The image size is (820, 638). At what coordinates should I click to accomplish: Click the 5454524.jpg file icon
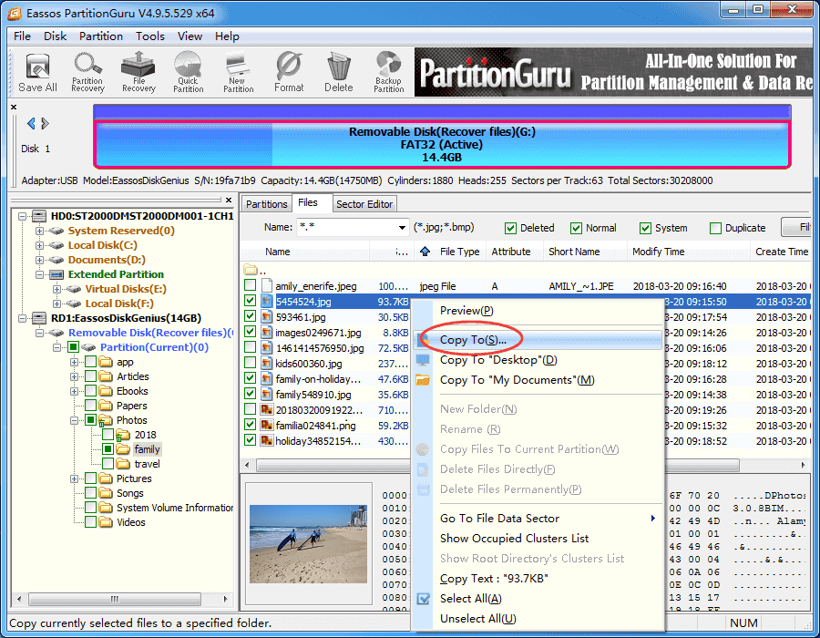(x=267, y=302)
